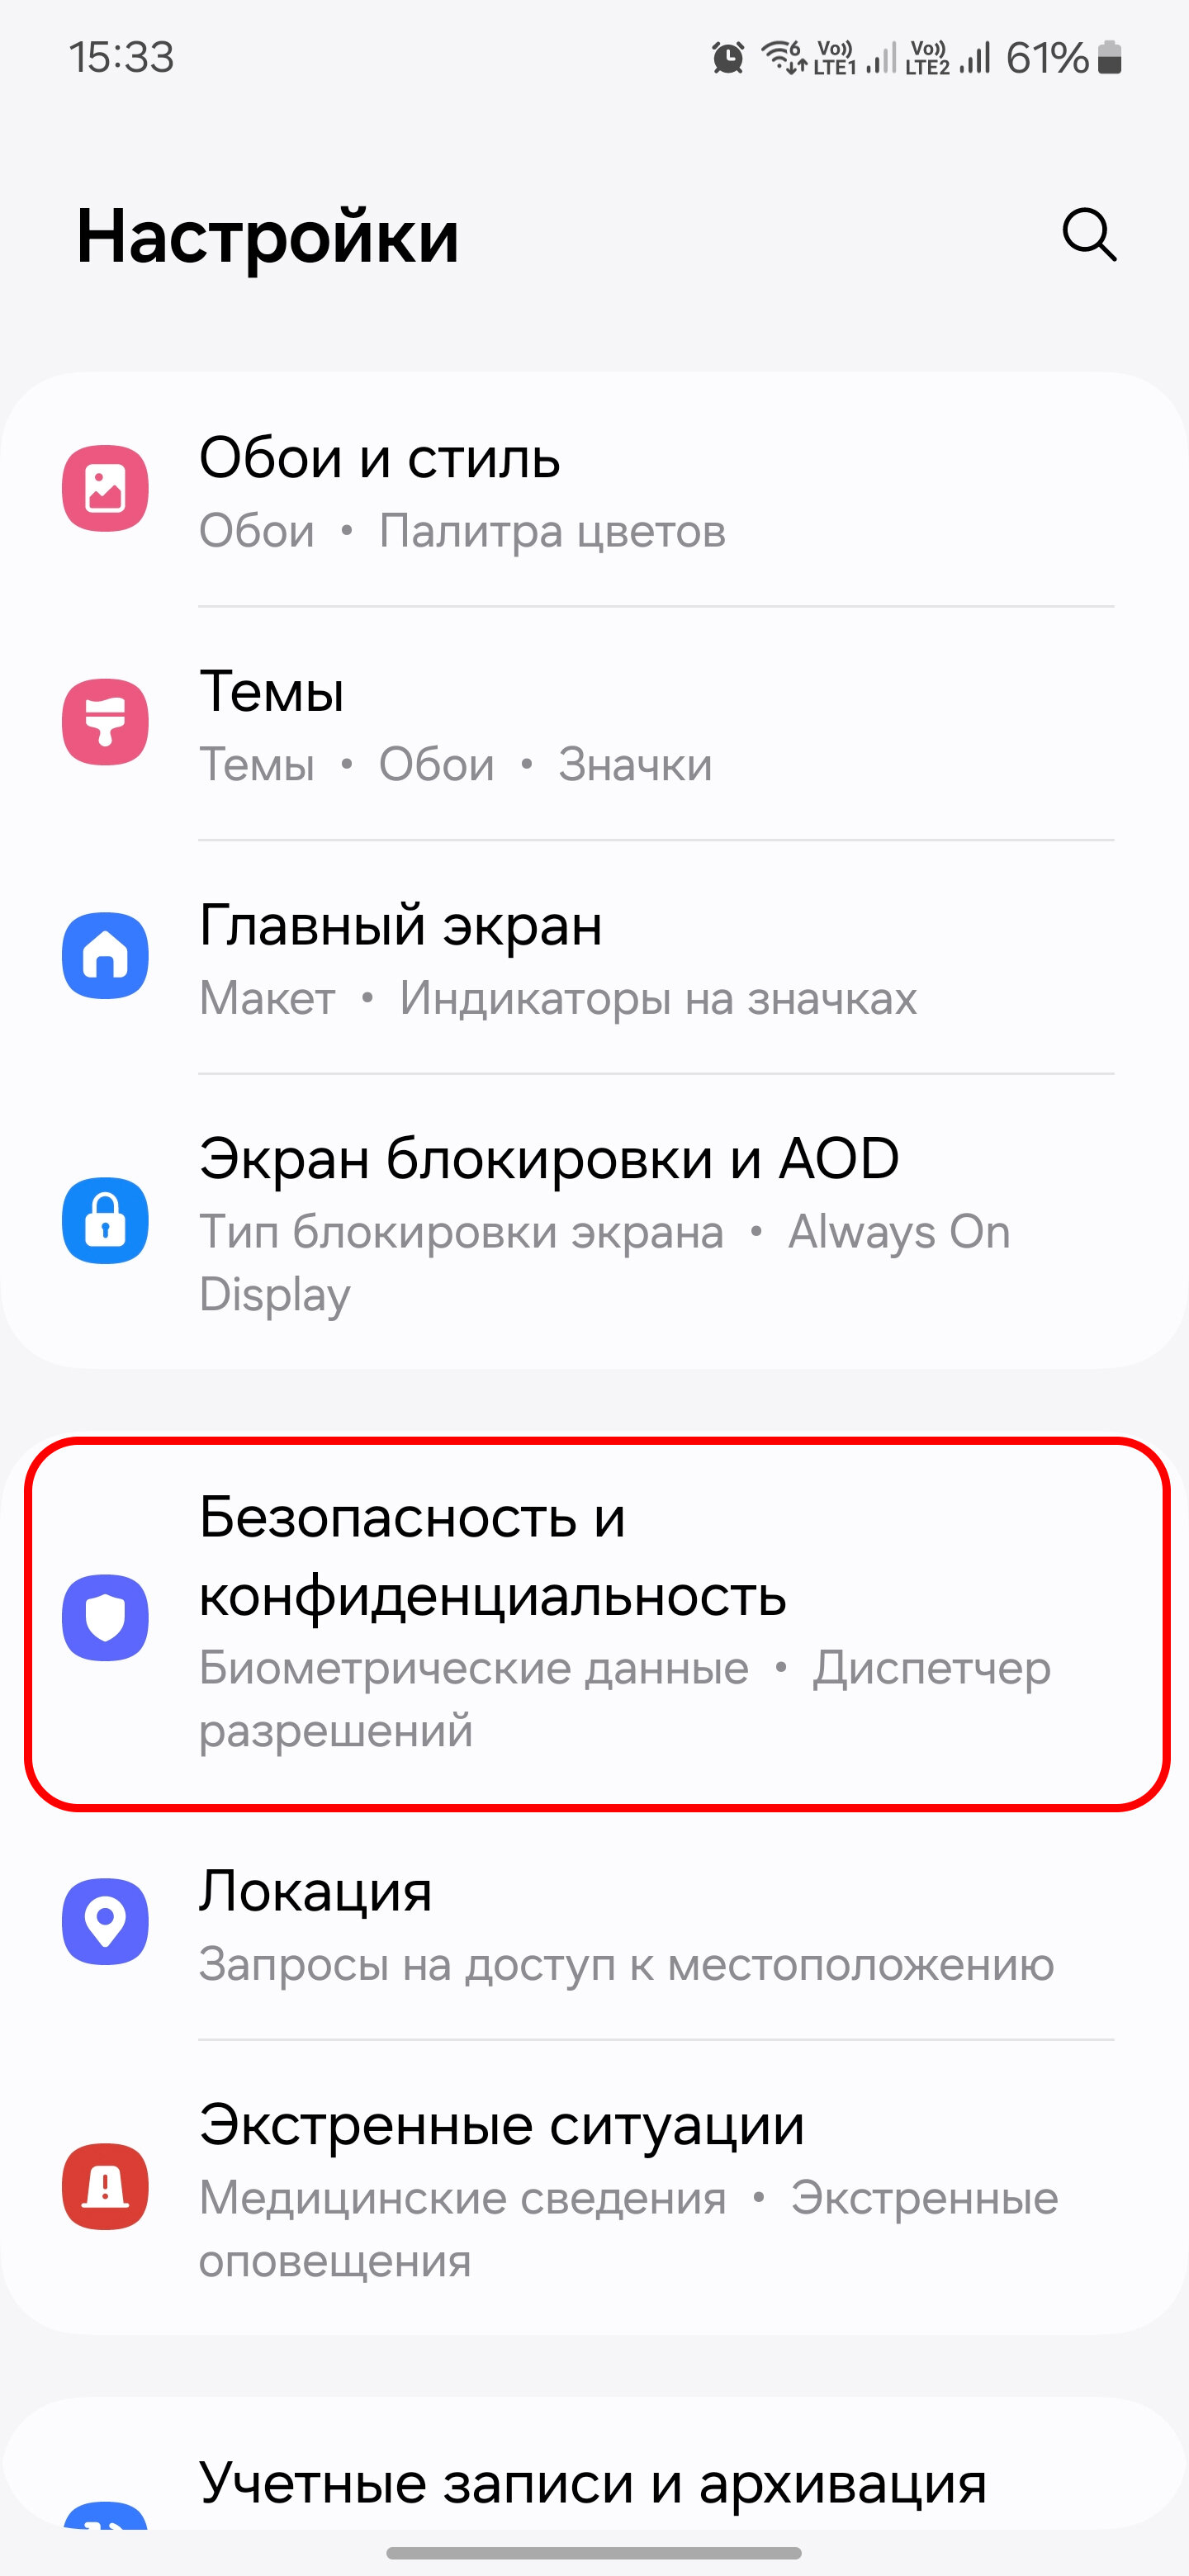The image size is (1189, 2576).
Task: Tap the blue Home screen house icon
Action: (x=105, y=955)
